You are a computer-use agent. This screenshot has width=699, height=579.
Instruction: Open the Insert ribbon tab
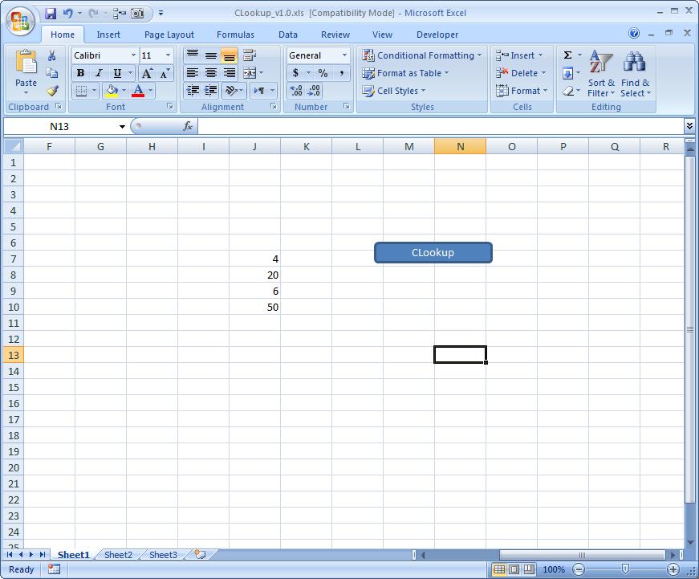coord(108,35)
